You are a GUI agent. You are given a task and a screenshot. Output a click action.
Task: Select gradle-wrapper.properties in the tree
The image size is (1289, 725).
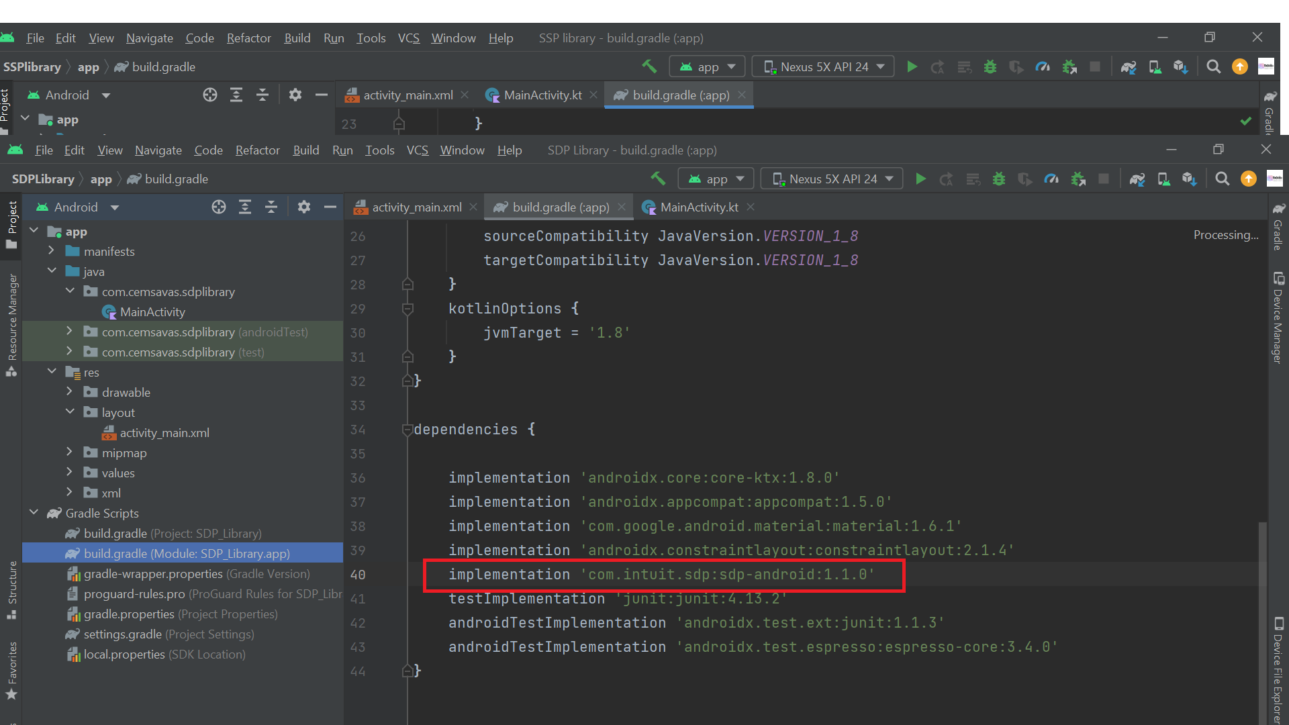coord(153,574)
